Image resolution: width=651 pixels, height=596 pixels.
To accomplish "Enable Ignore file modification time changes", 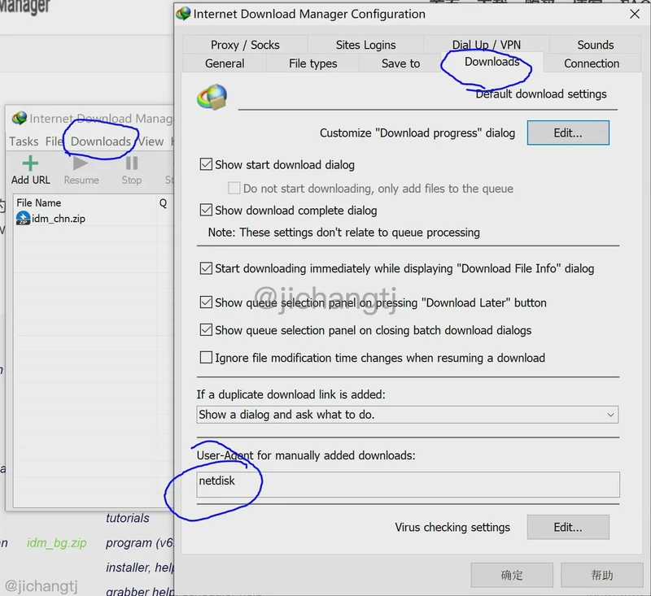I will (x=206, y=358).
